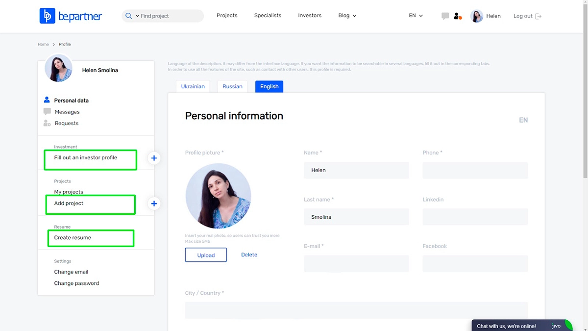Open the messages chat bubble icon in header
The height and width of the screenshot is (331, 588).
coord(445,16)
